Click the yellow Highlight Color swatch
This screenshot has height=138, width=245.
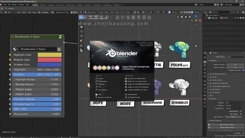[49, 55]
